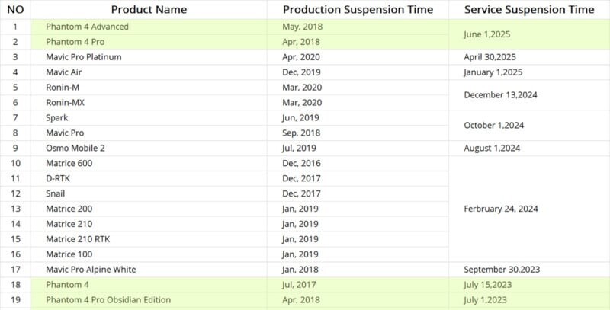
Task: Select the Osmo Mobile 2 cell
Action: [73, 148]
